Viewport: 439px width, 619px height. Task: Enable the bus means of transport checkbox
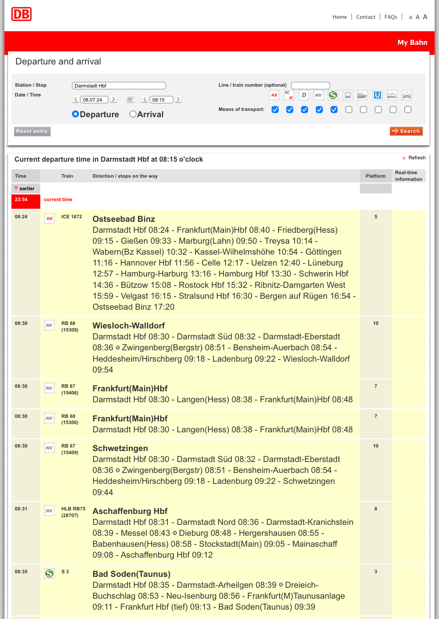click(349, 110)
